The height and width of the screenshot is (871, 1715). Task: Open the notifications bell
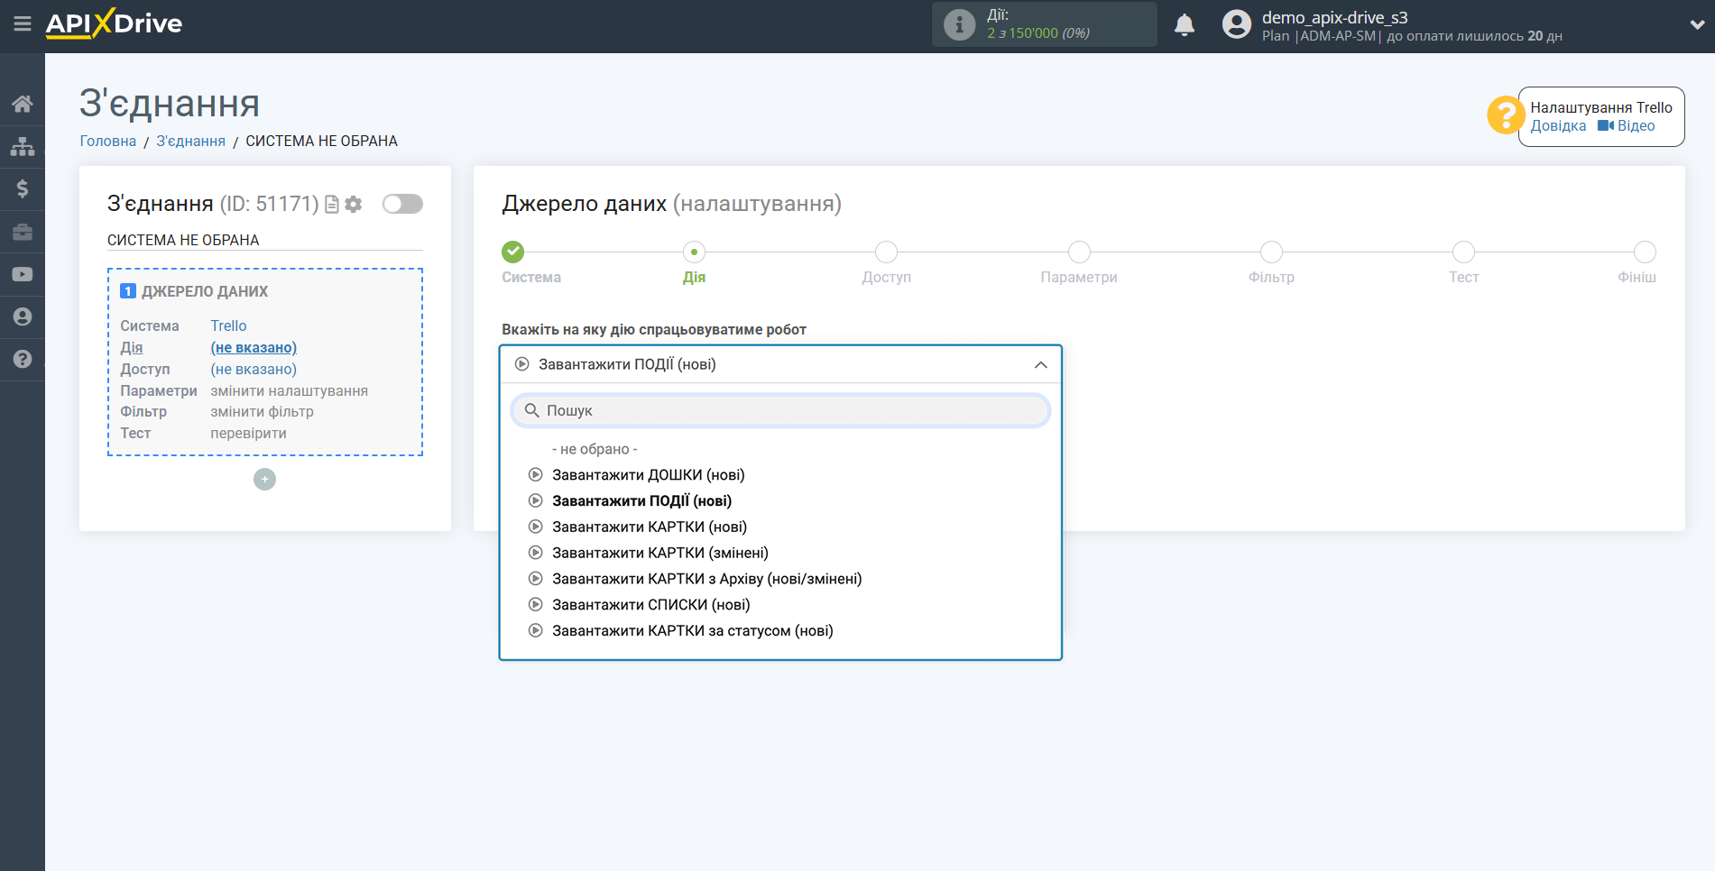coord(1185,24)
